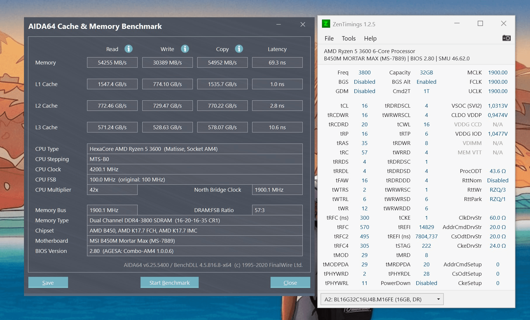The image size is (530, 320).
Task: Click the DRAM:FSB Ratio value 57:3
Action: (x=277, y=210)
